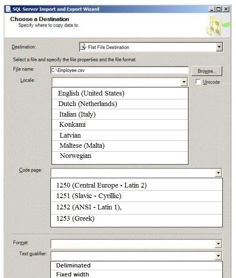The height and width of the screenshot is (278, 236).
Task: Expand the Format dropdown arrow
Action: click(x=218, y=244)
